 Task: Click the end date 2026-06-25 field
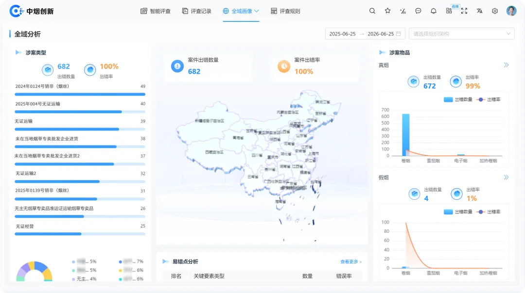(381, 34)
